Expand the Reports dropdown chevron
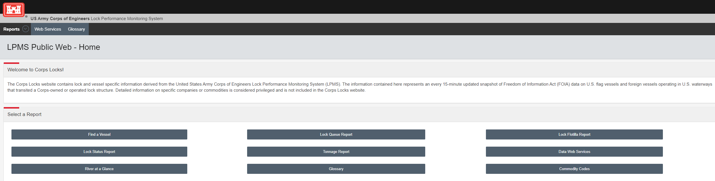 pos(25,29)
